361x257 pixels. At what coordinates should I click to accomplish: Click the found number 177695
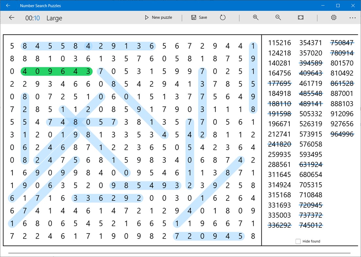point(280,83)
